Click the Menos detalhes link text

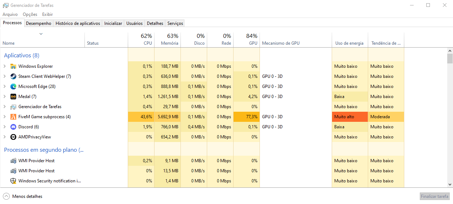pyautogui.click(x=27, y=196)
